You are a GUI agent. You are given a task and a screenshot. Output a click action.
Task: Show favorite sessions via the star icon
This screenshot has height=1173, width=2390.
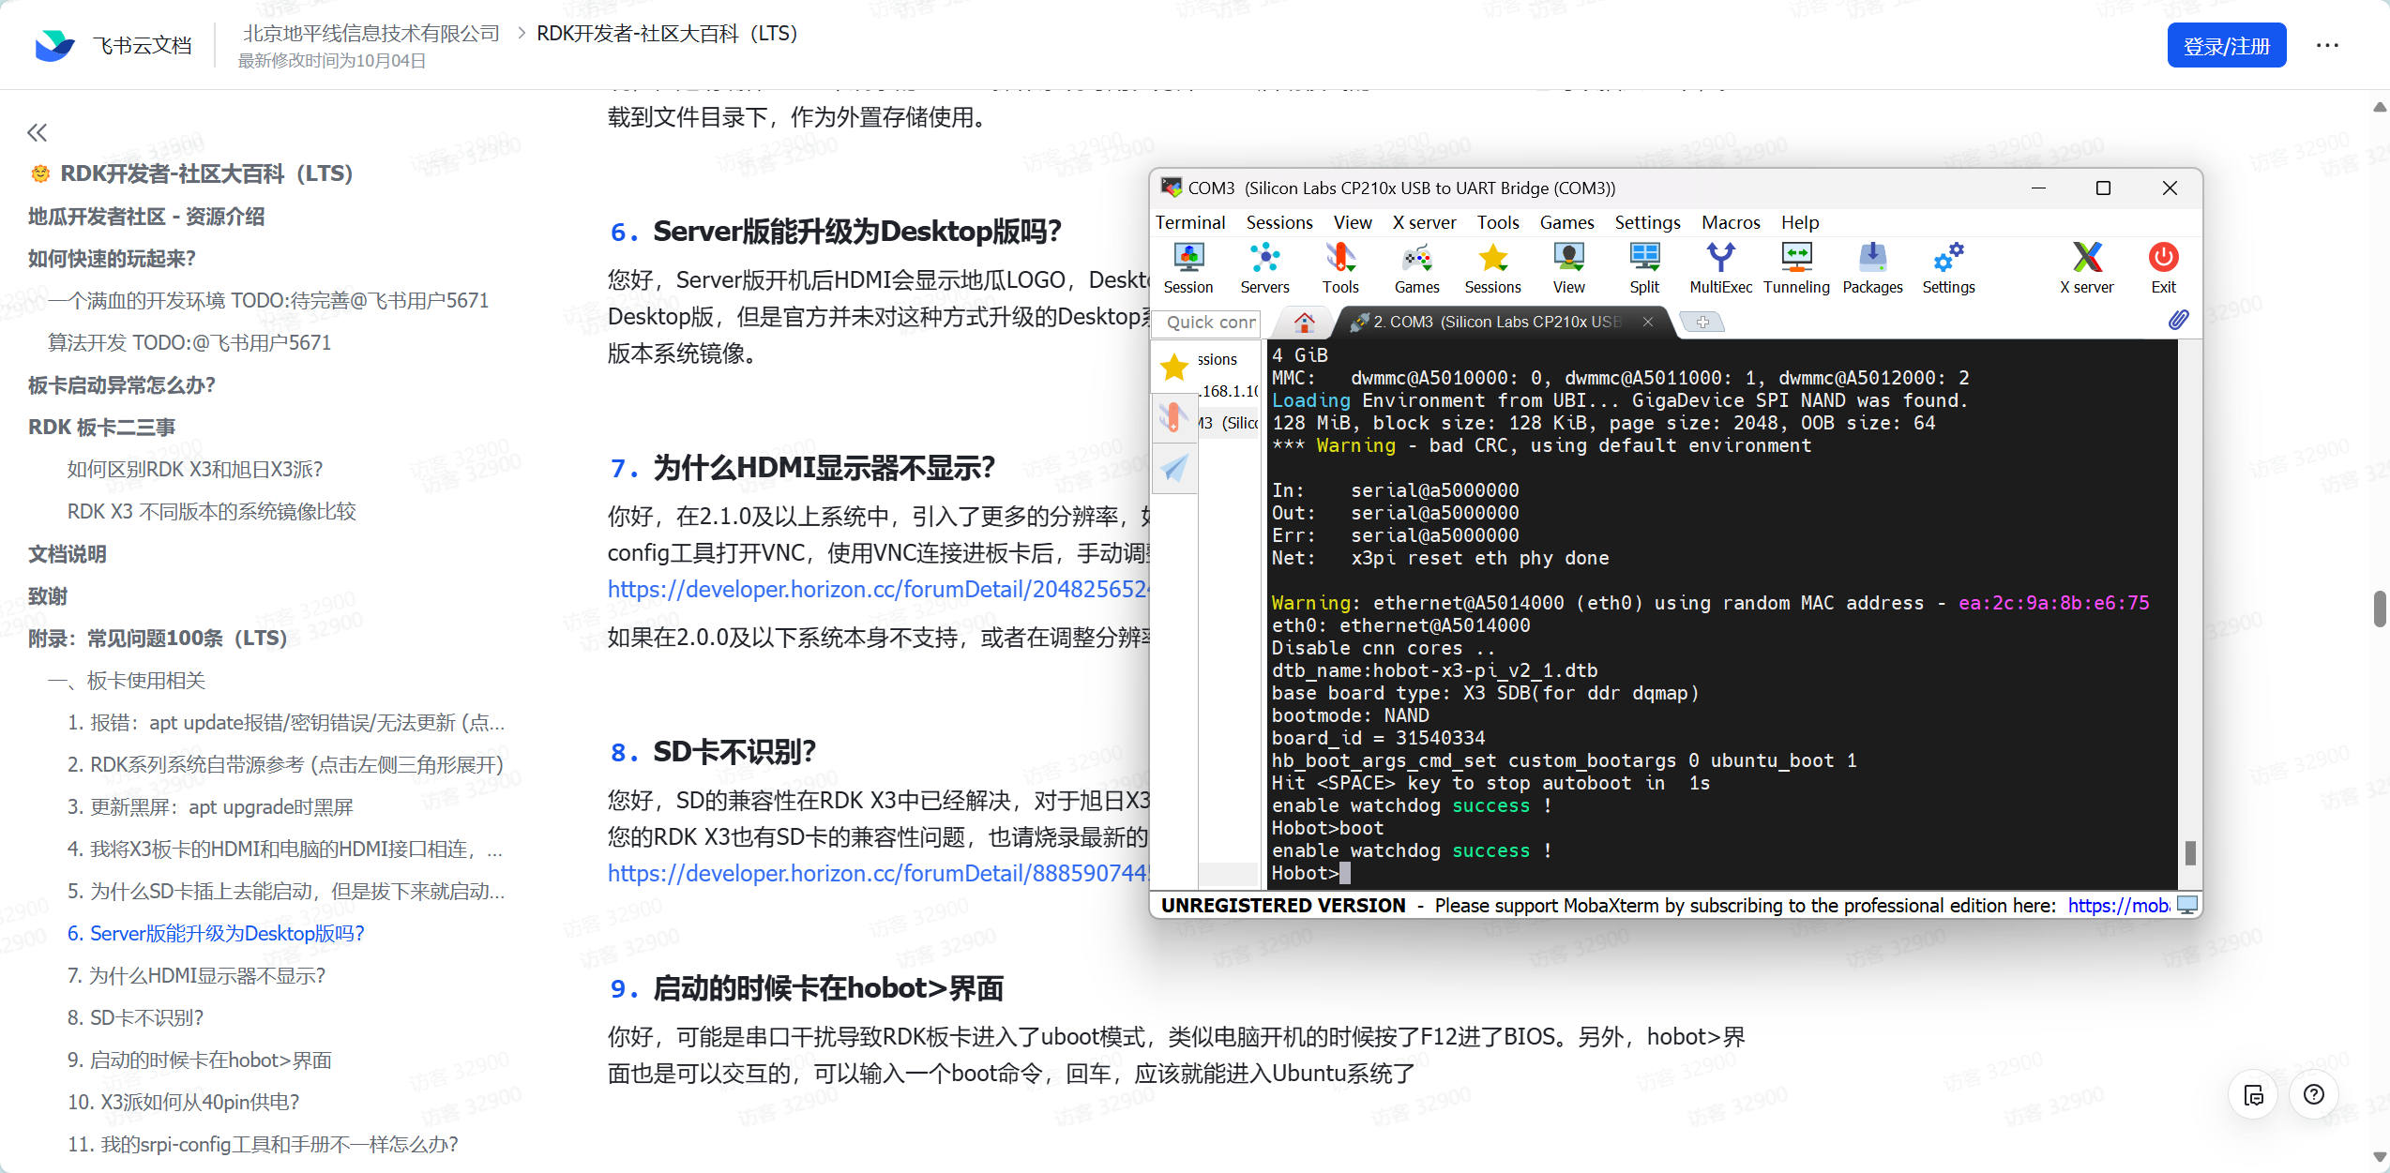[x=1173, y=368]
